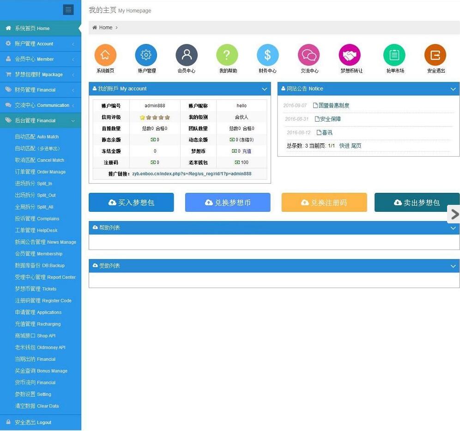This screenshot has width=460, height=431.
Task: Open the 抢单市场 clipboard icon
Action: [394, 55]
